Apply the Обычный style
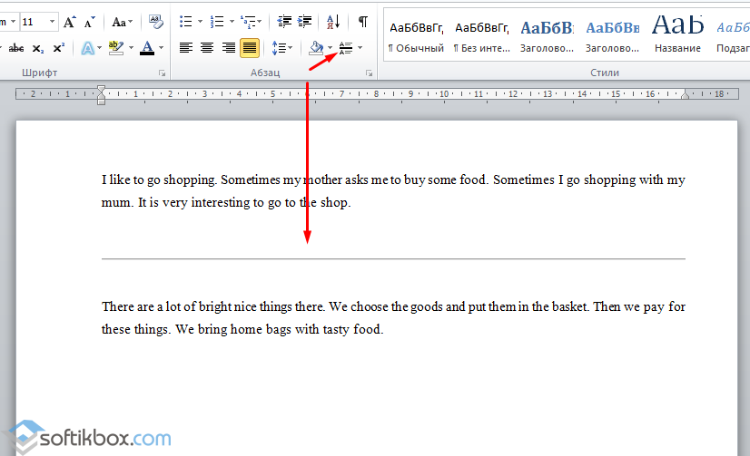Image resolution: width=750 pixels, height=456 pixels. pos(416,36)
